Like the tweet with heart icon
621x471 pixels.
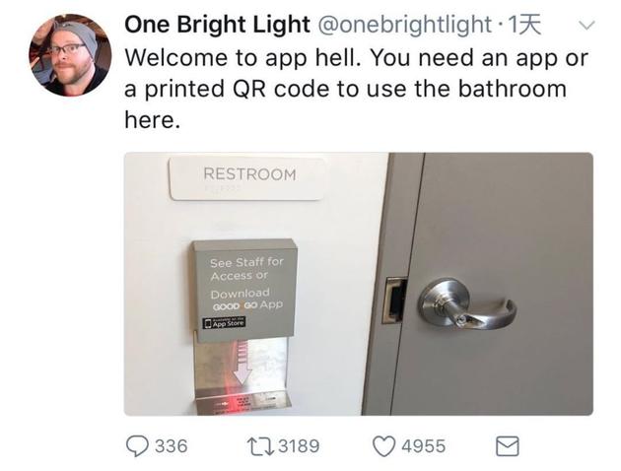click(383, 446)
